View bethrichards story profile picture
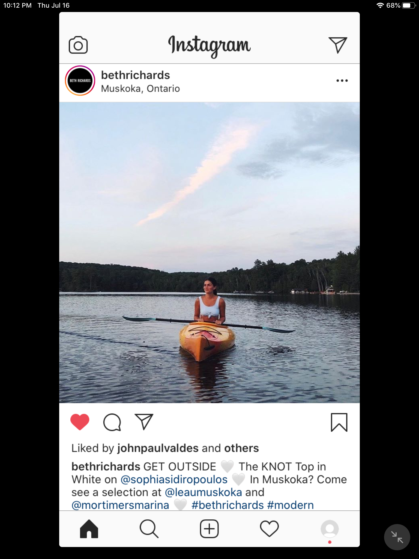This screenshot has height=559, width=419. (x=80, y=81)
